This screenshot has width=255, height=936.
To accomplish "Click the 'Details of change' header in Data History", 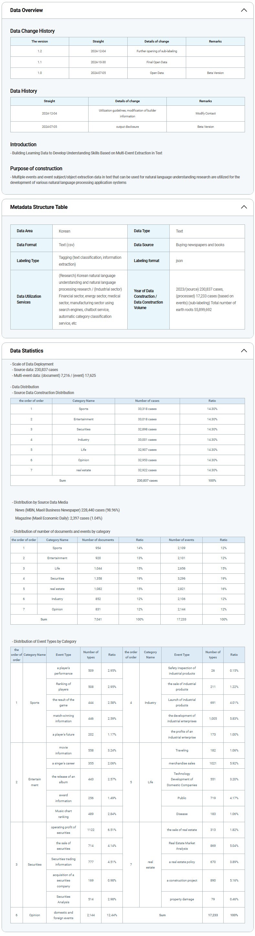I will (x=127, y=101).
